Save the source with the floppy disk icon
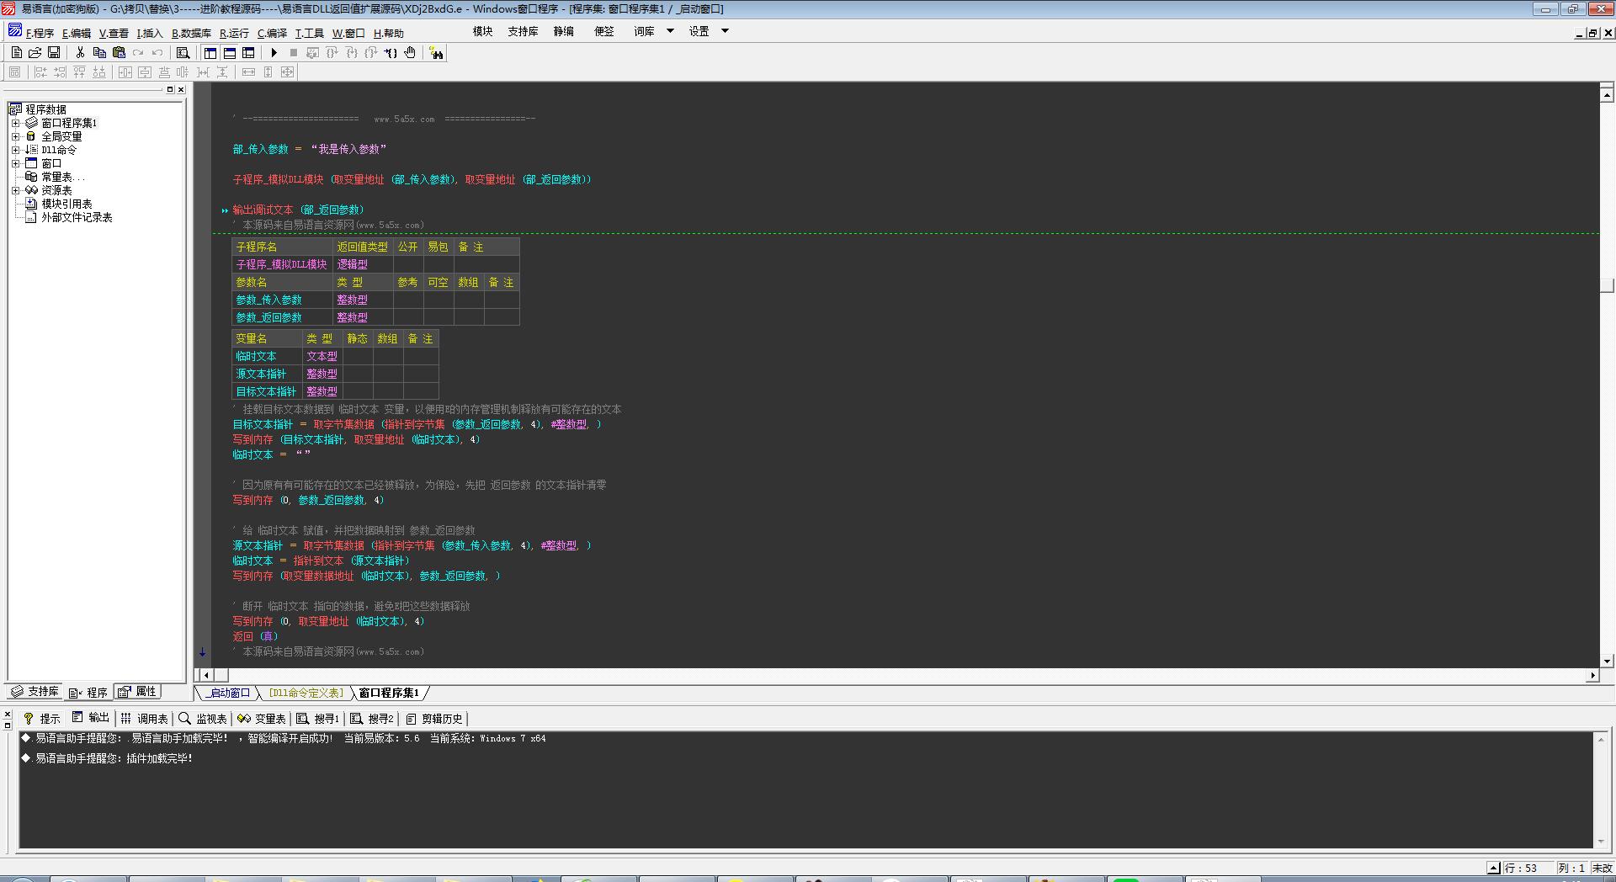1616x882 pixels. [54, 52]
